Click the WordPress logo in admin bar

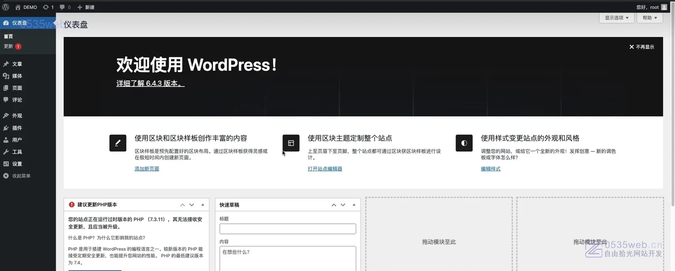(6, 7)
